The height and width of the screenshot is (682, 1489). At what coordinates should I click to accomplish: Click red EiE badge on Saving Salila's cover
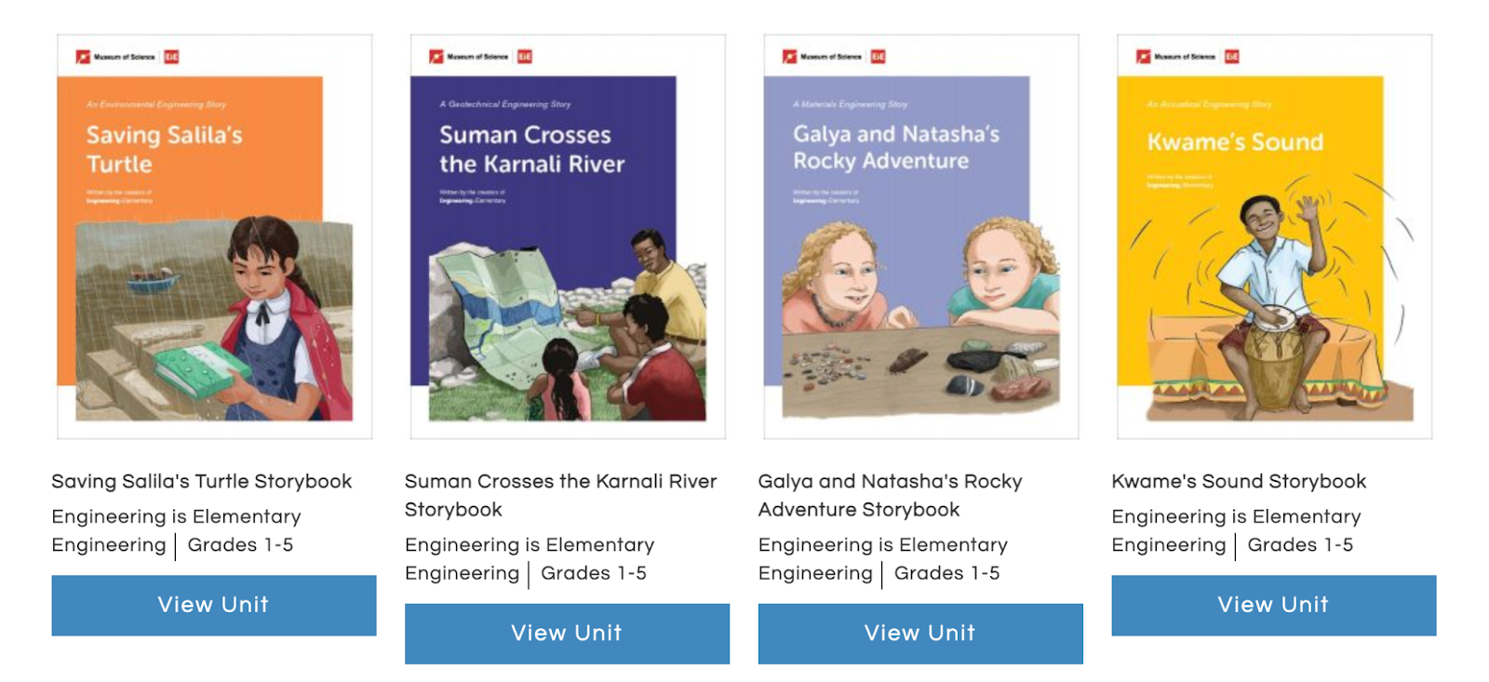coord(171,57)
